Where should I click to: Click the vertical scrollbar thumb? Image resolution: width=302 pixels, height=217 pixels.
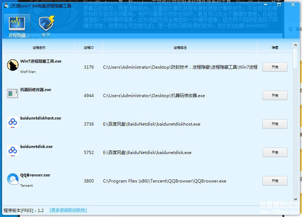296,58
